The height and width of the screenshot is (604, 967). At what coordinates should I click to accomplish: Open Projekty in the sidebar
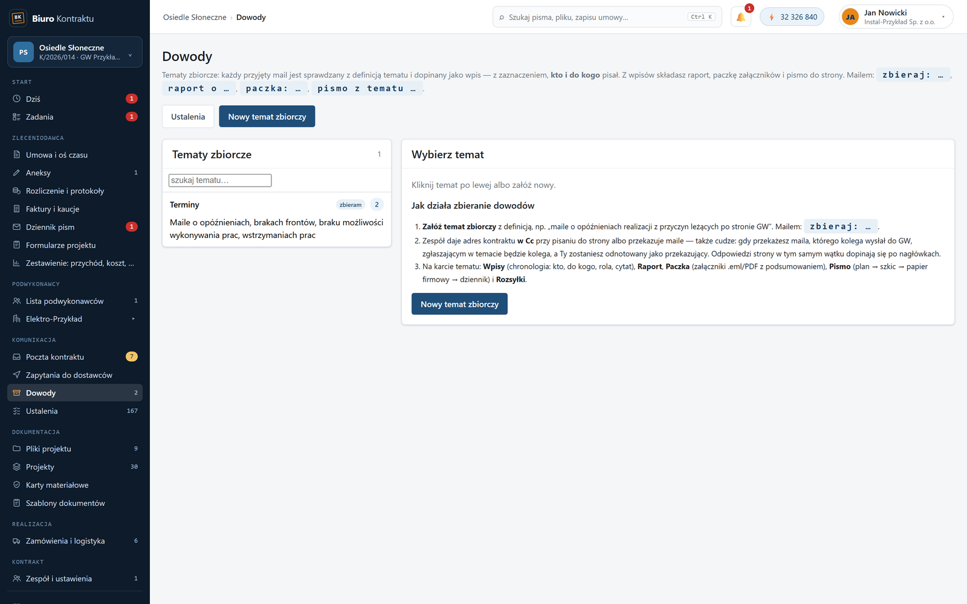75,467
